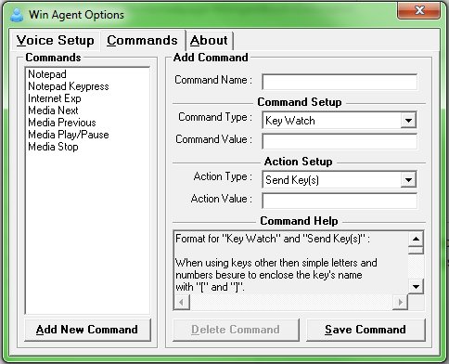Close the Win Agent Options window

[x=419, y=11]
